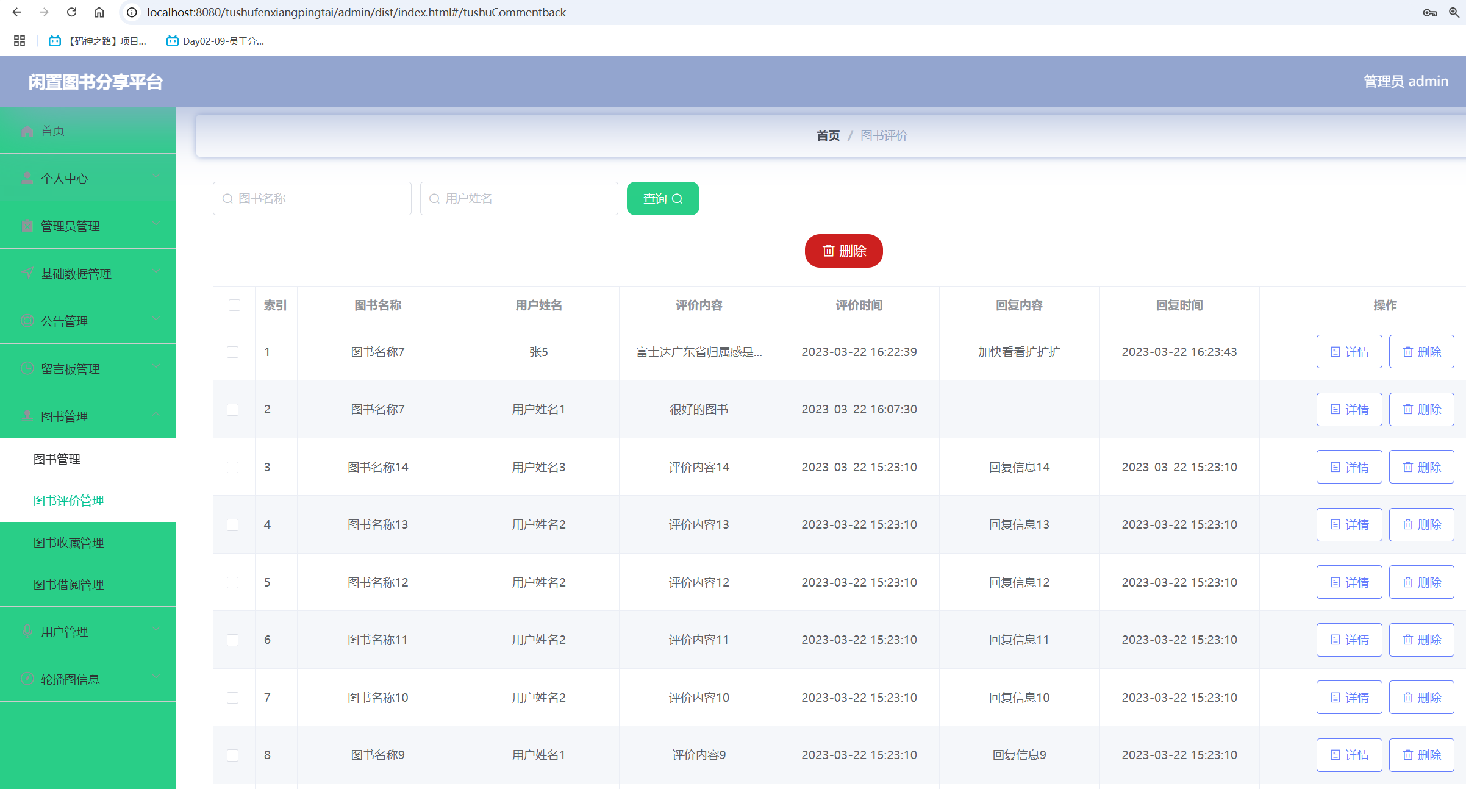Open the Day02-09 bookmark icon

coord(173,41)
